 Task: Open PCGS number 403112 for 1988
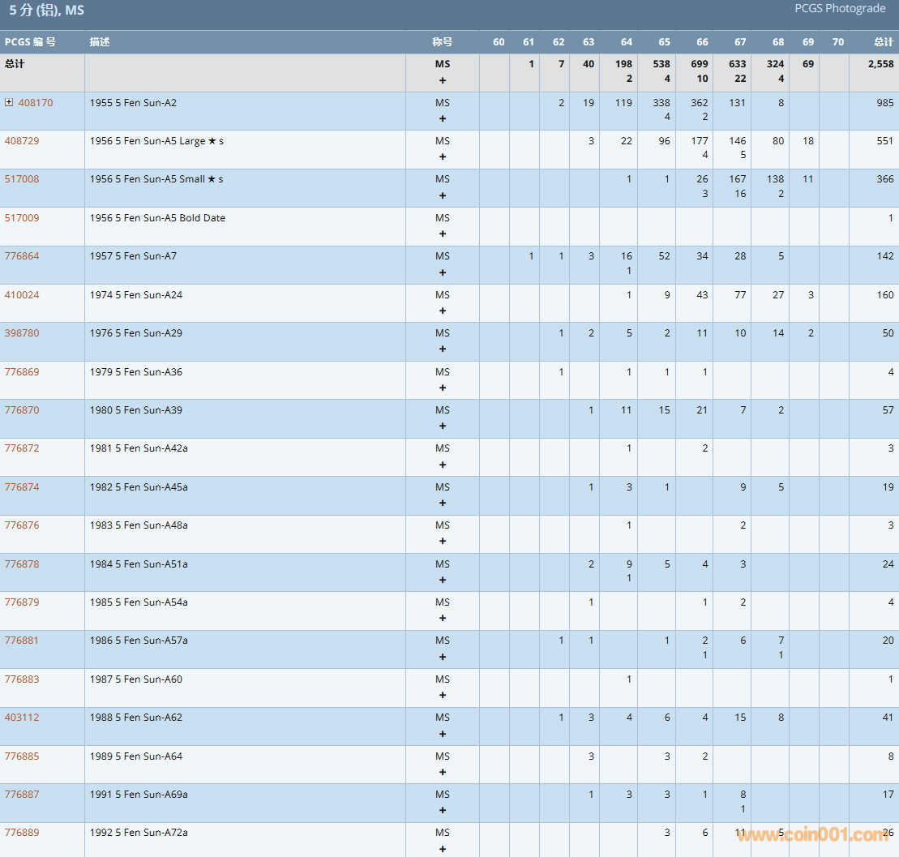pos(22,718)
